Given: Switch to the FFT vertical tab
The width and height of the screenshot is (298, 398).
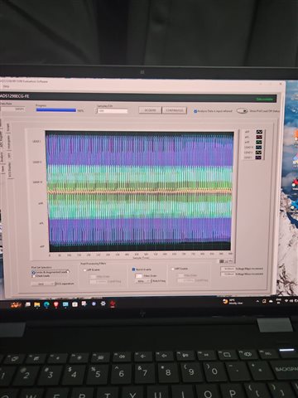Looking at the screenshot, I should (9, 155).
